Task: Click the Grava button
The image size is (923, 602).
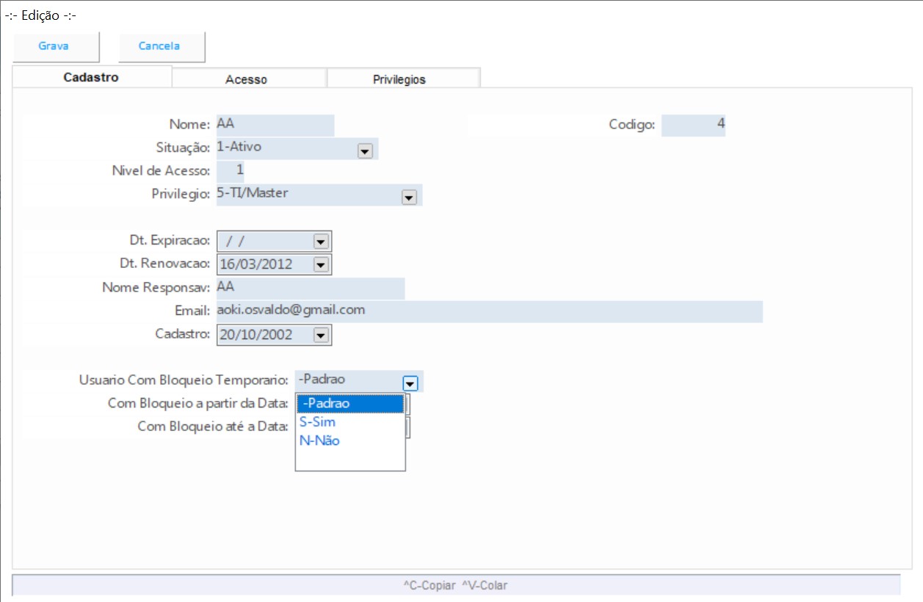Action: [x=54, y=46]
